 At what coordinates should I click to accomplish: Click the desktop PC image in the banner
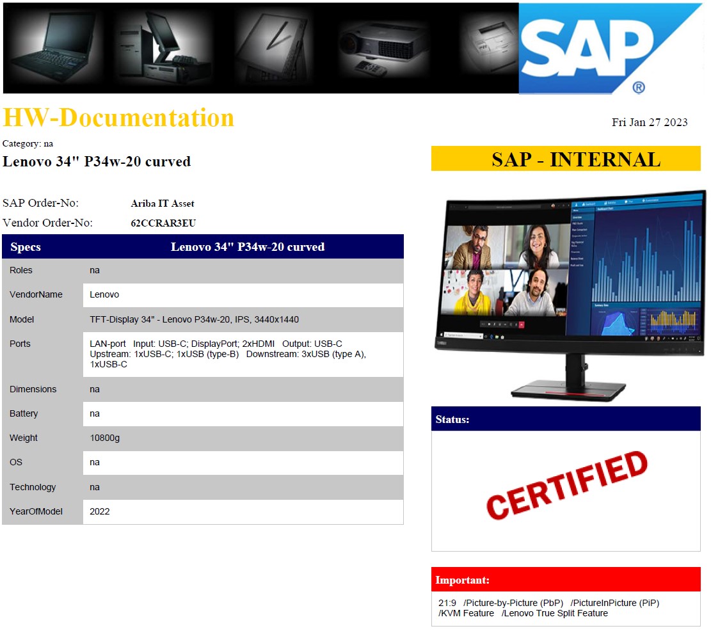click(x=163, y=47)
